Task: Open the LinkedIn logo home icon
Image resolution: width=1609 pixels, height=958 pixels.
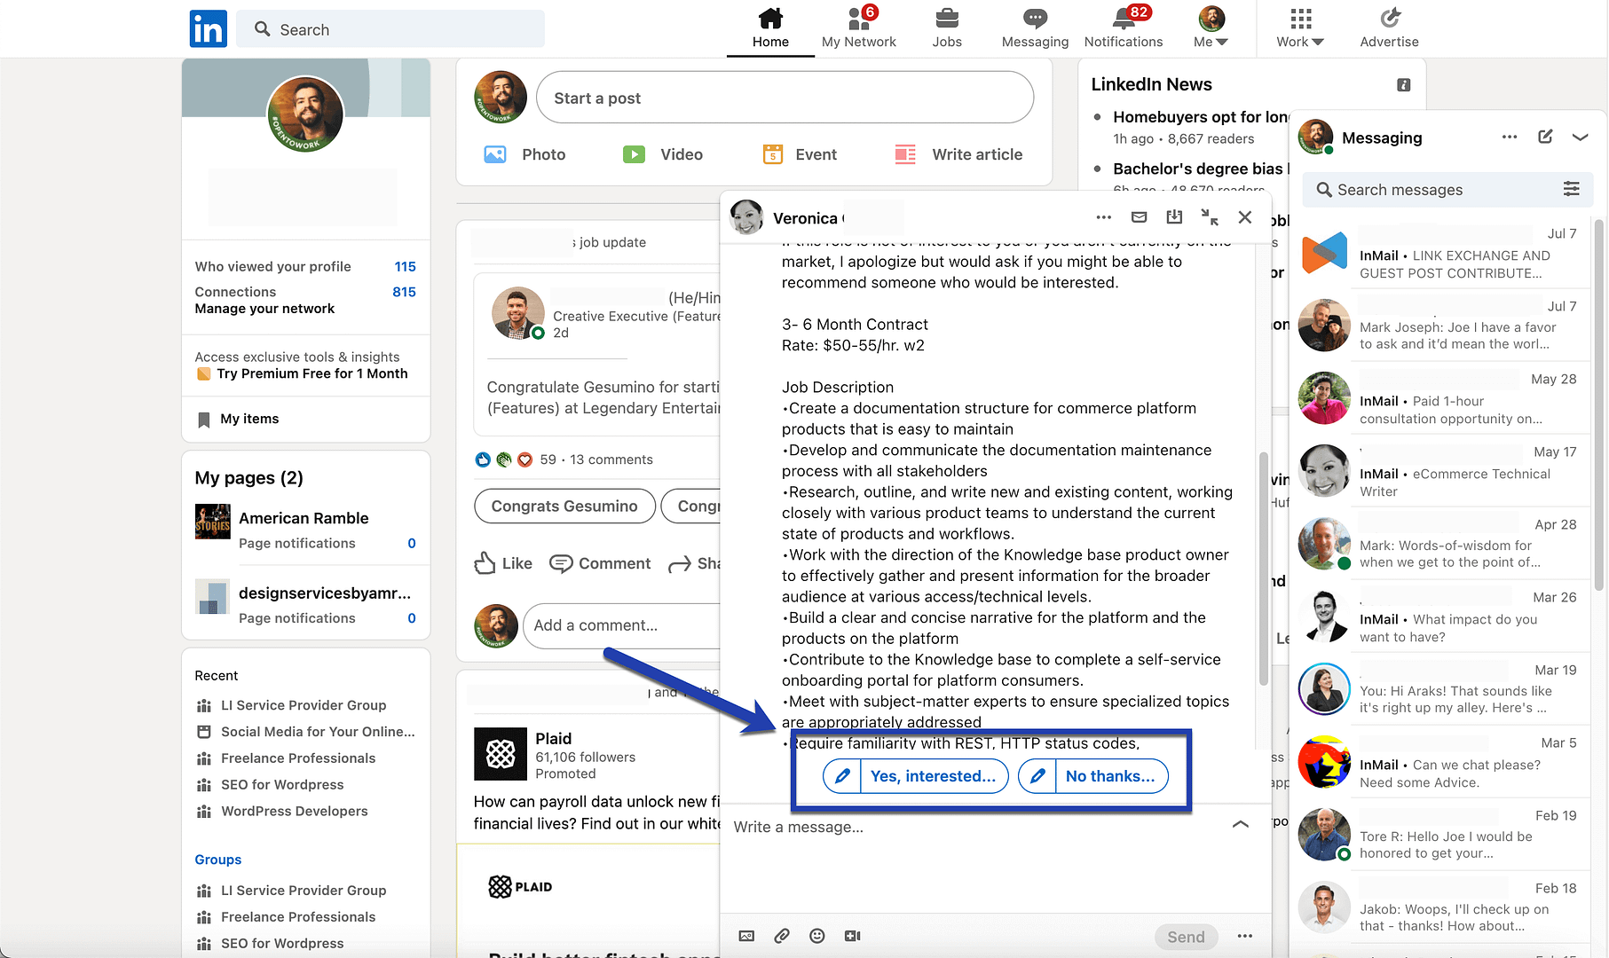Action: coord(209,29)
